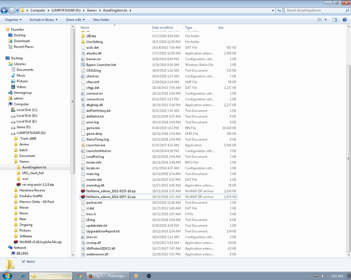This screenshot has height=280, width=351.
Task: Select WinRAR.v5.60.kuyhAa.Me.zip in tree
Action: (40, 242)
